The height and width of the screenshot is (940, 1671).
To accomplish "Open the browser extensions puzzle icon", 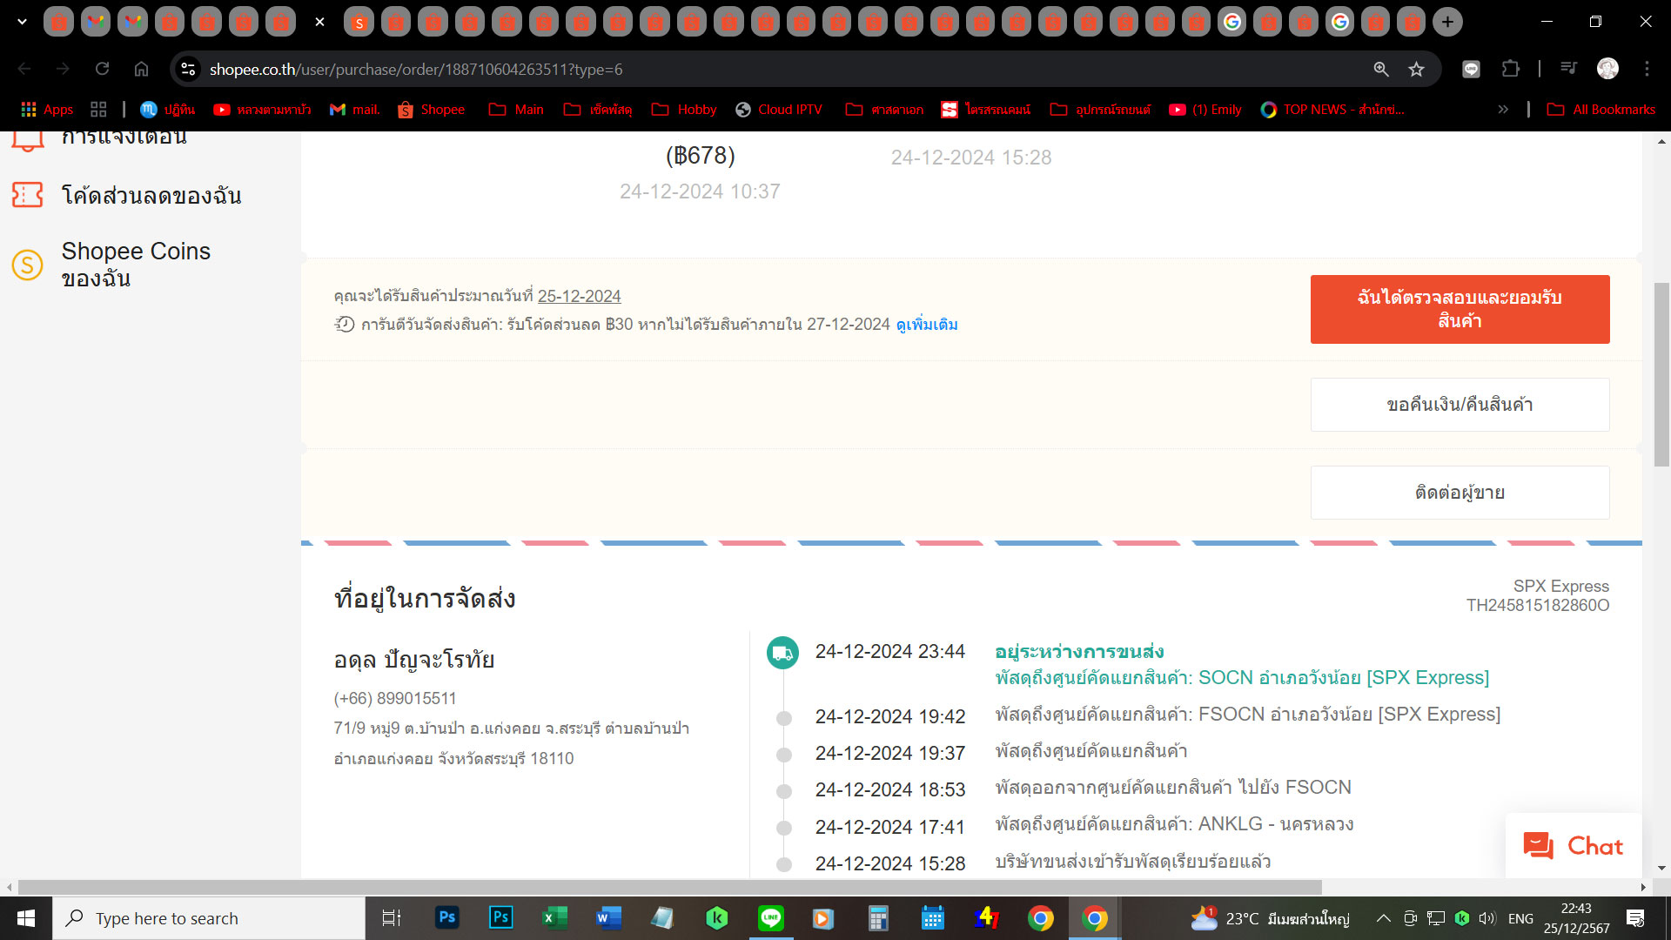I will [x=1510, y=70].
